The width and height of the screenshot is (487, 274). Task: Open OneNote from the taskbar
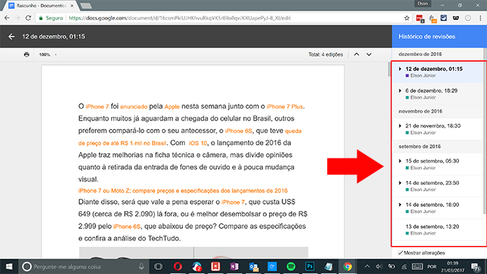click(x=234, y=266)
